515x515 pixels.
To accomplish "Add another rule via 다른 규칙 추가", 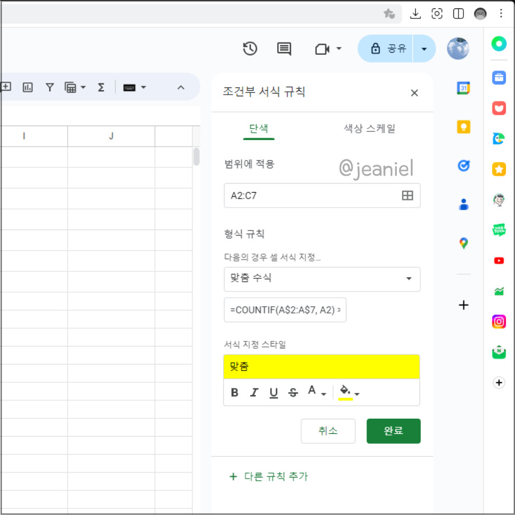I will pyautogui.click(x=269, y=476).
